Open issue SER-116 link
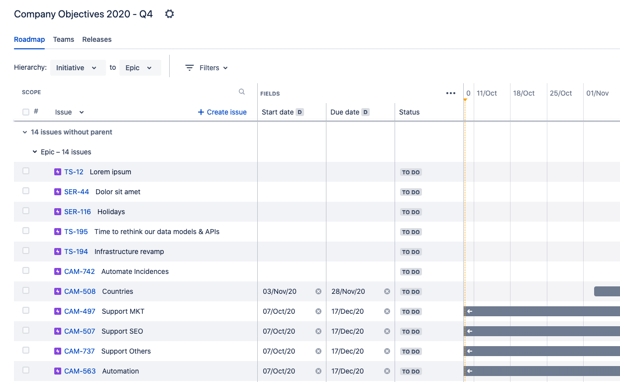This screenshot has height=382, width=620. point(78,212)
